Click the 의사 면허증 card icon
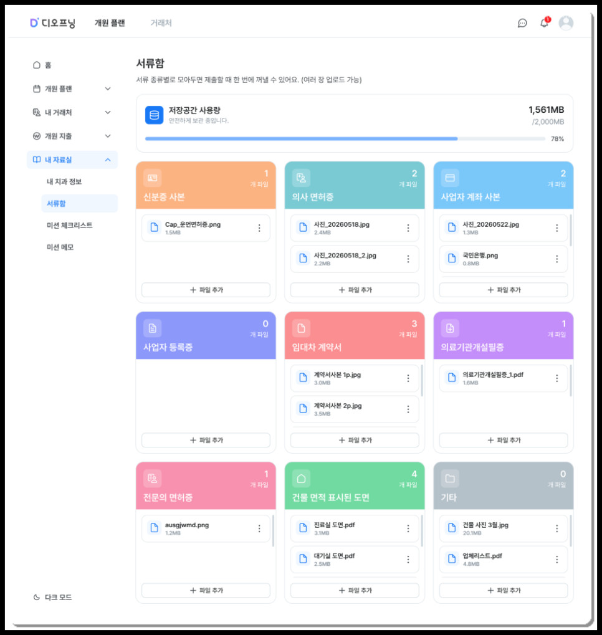Image resolution: width=602 pixels, height=635 pixels. [x=301, y=178]
